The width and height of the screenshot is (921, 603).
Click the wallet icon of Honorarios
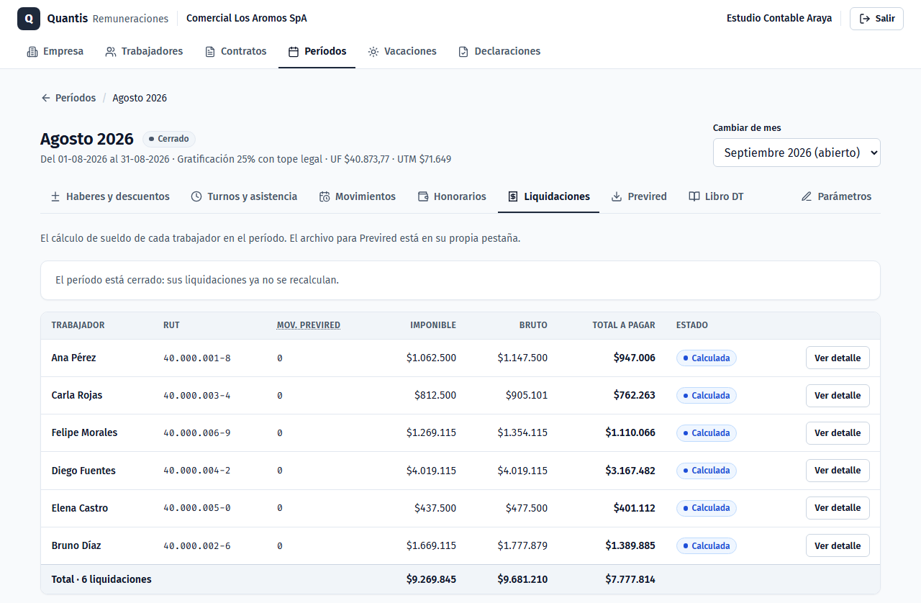coord(423,196)
